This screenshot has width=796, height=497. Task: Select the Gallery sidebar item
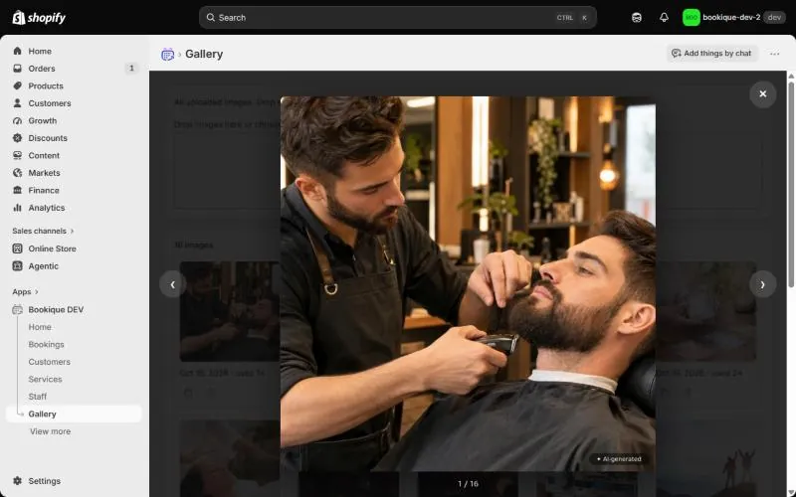pyautogui.click(x=73, y=414)
